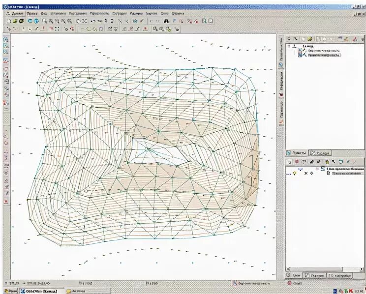This screenshot has width=366, height=294.
Task: Click the blue globe icon next to the zoom tools
Action: (36, 21)
